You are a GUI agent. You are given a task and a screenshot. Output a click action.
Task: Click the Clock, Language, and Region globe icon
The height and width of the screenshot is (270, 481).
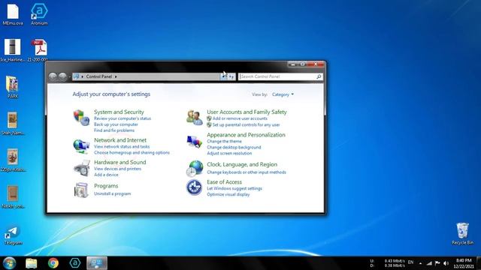point(195,169)
